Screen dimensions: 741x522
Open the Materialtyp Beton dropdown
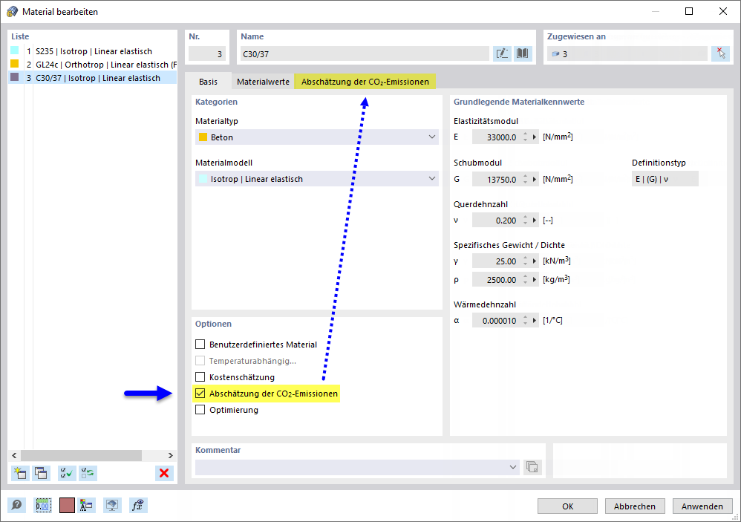(316, 137)
